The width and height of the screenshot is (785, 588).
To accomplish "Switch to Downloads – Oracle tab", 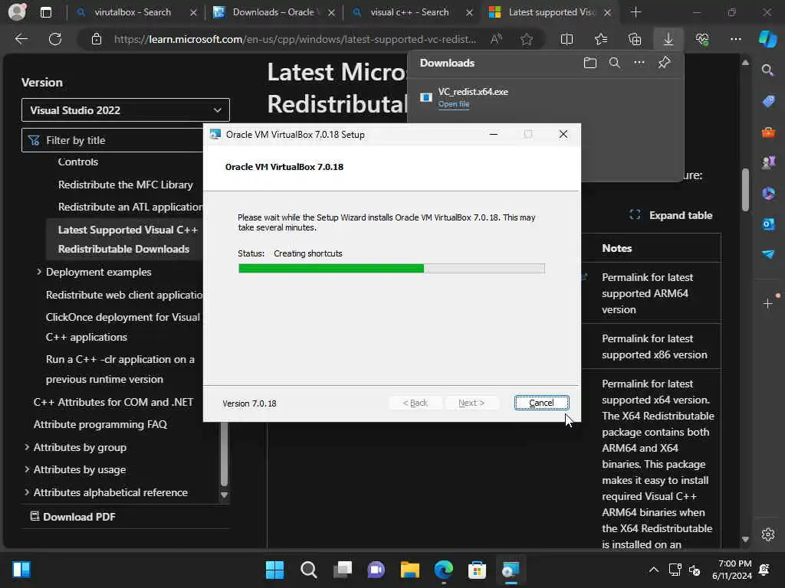I will tap(274, 12).
